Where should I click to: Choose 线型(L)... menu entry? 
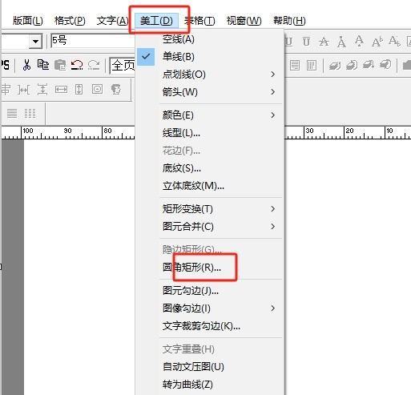(x=210, y=133)
